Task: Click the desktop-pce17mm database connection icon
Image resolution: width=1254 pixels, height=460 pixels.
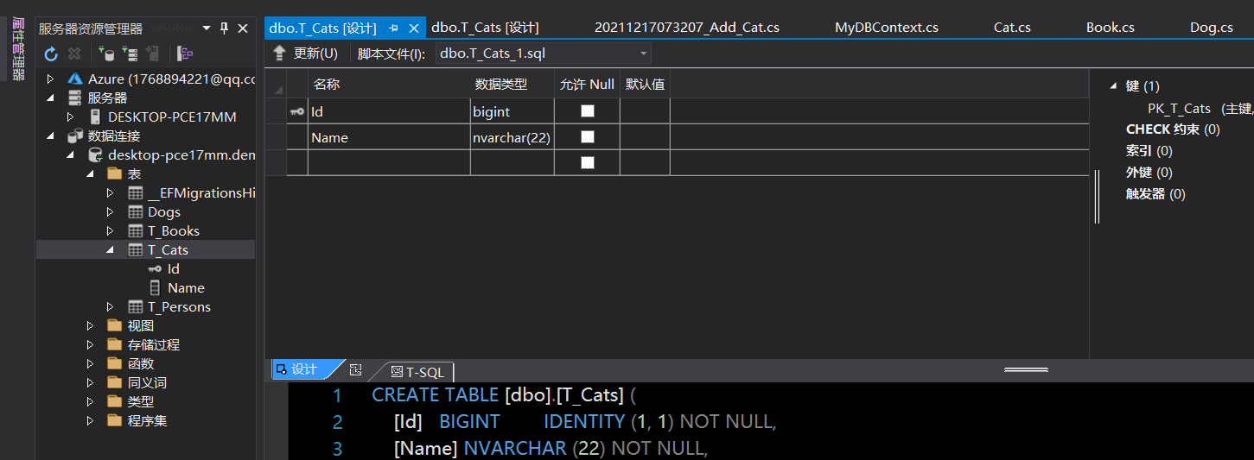Action: click(95, 155)
